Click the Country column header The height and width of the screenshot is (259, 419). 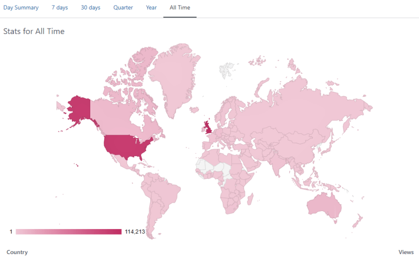tap(17, 252)
